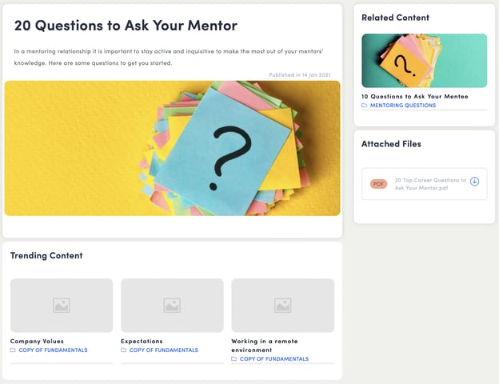499x384 pixels.
Task: Click the PDF badge icon
Action: (378, 184)
